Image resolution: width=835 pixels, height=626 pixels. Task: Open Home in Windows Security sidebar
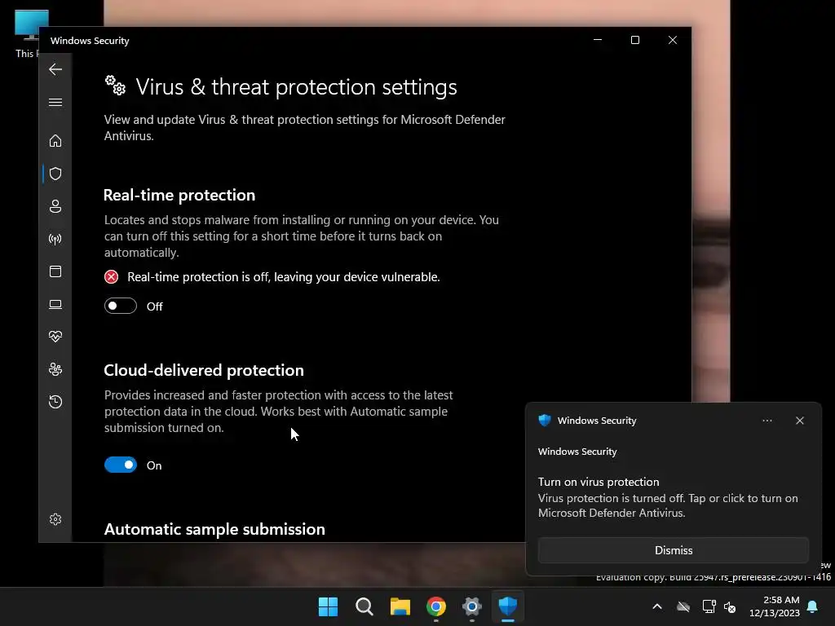click(55, 141)
